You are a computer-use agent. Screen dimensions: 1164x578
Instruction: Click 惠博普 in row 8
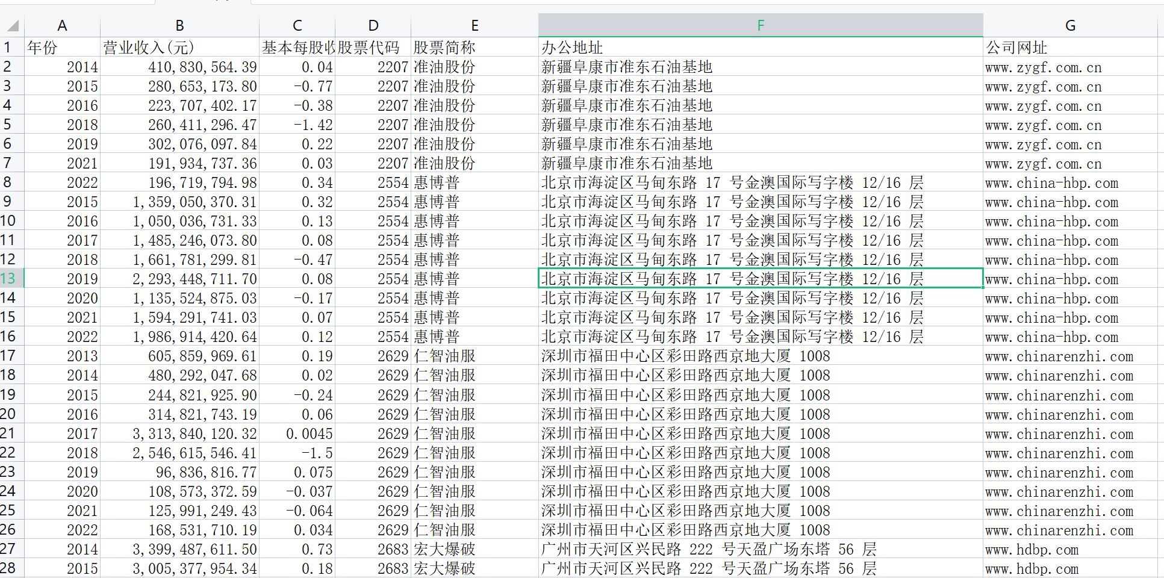(x=475, y=182)
